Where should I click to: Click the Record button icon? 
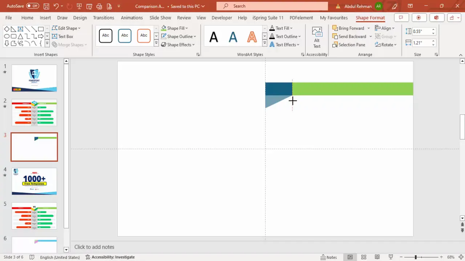[x=418, y=17]
